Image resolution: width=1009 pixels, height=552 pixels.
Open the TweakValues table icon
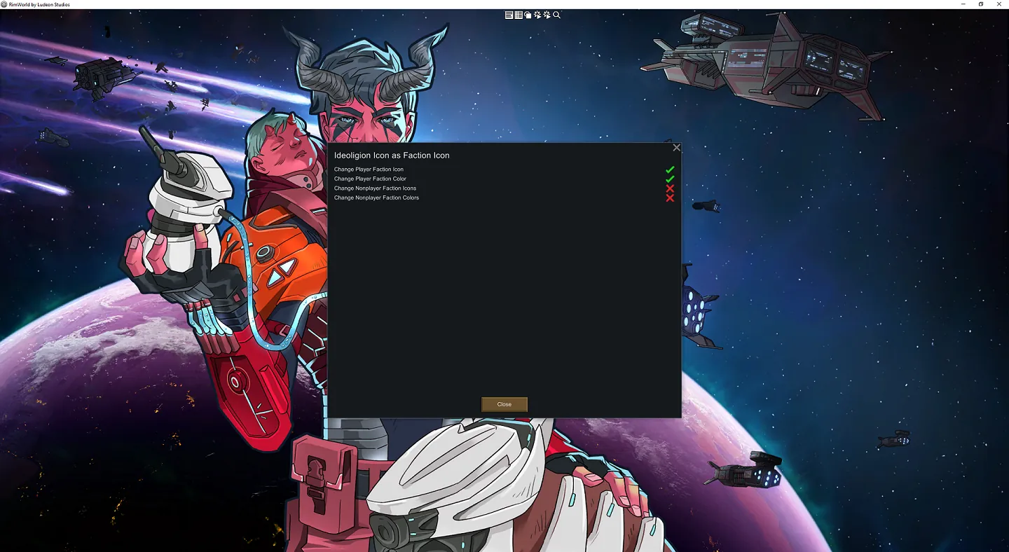pos(519,15)
